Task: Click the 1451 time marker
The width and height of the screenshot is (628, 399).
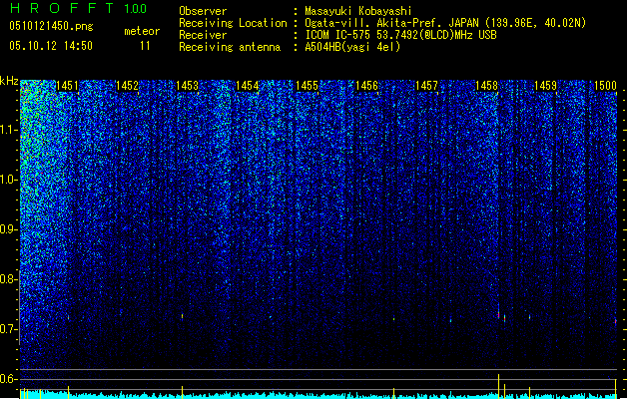Action: [67, 86]
